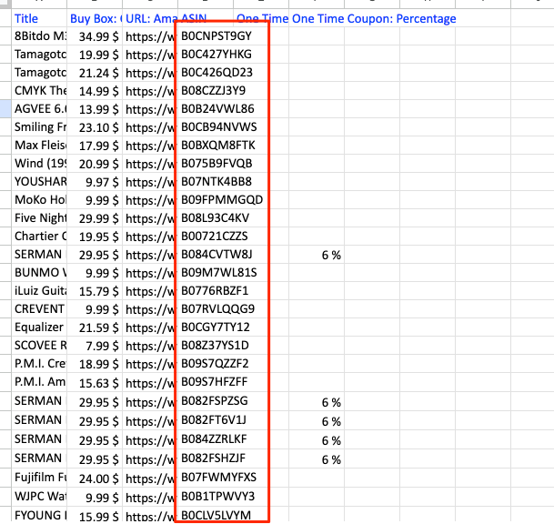Image resolution: width=554 pixels, height=524 pixels.
Task: Select price cell 23.10 $
Action: pos(95,127)
